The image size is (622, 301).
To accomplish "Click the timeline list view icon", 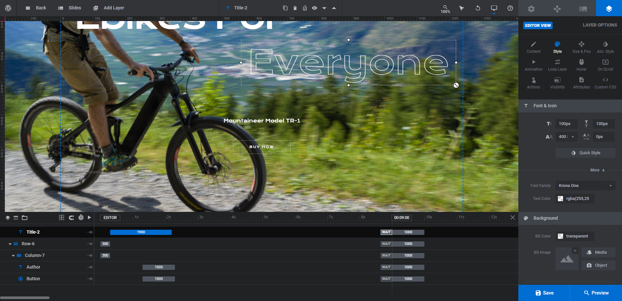I will click(x=16, y=218).
